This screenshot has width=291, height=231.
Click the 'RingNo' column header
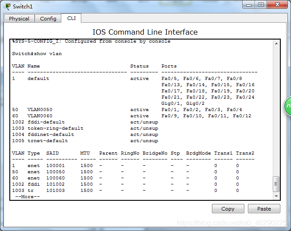coord(130,153)
